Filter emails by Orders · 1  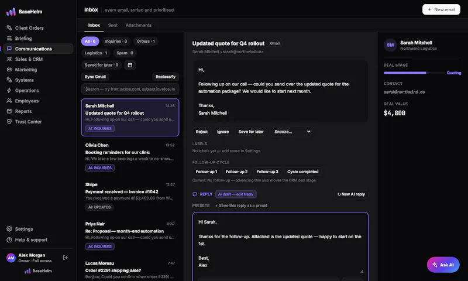146,41
